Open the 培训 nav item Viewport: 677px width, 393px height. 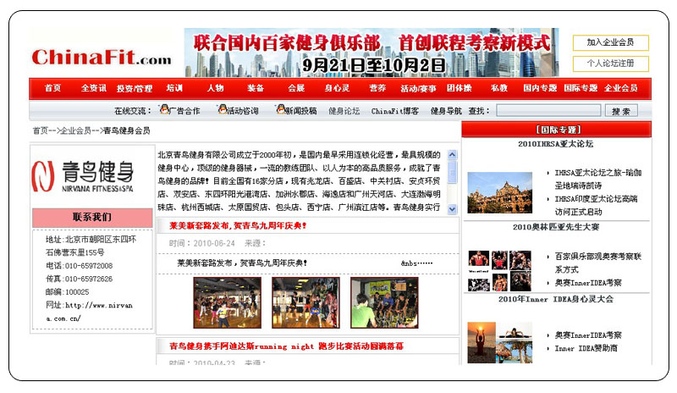[x=174, y=88]
